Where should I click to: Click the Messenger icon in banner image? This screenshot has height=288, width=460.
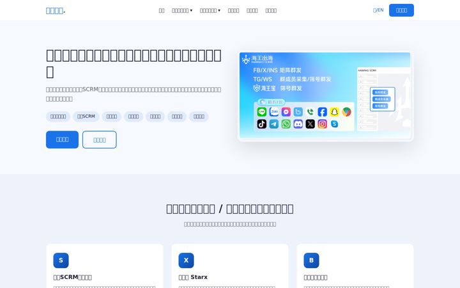pyautogui.click(x=286, y=112)
